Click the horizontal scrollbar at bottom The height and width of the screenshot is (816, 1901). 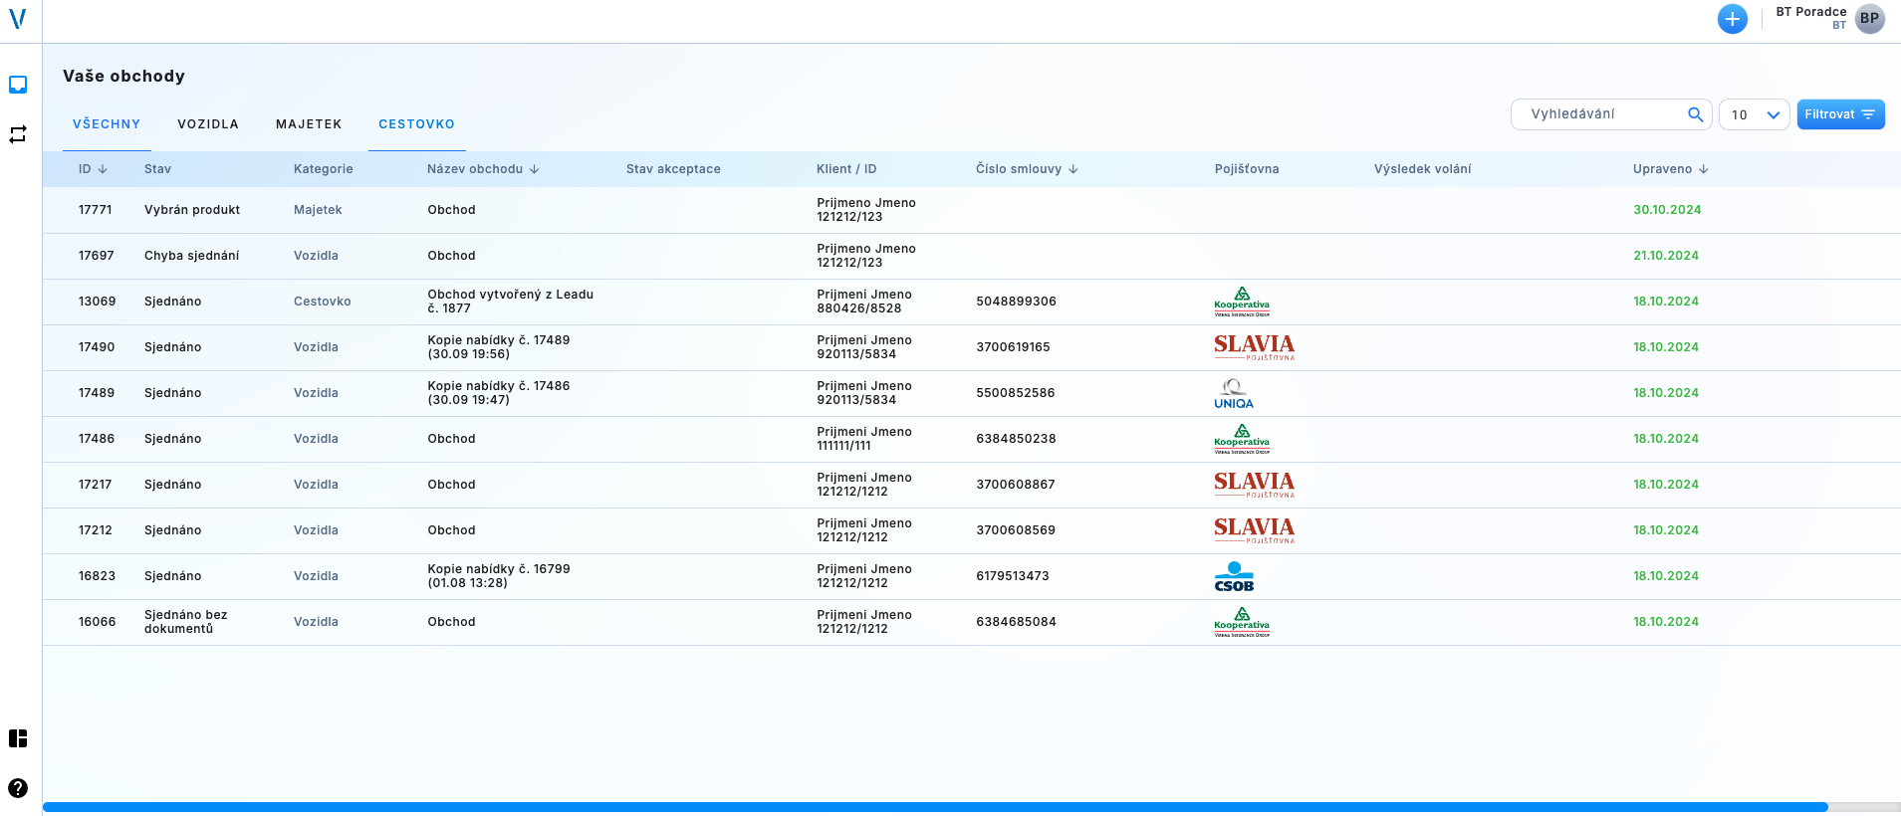(934, 807)
